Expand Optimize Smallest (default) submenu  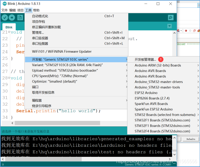(x=76, y=81)
